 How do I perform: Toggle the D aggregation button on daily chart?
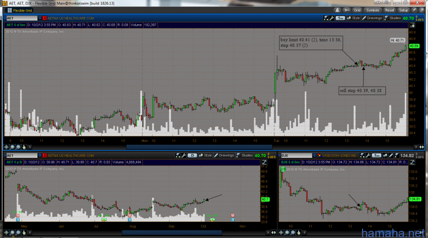193,155
